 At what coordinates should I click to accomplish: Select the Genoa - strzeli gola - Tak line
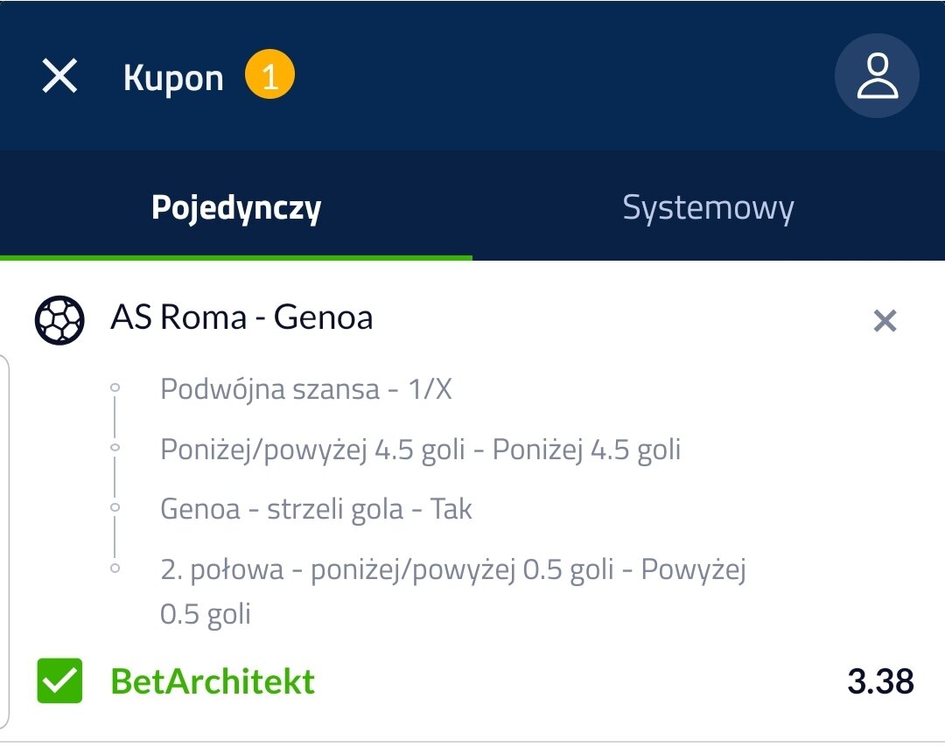coord(316,510)
